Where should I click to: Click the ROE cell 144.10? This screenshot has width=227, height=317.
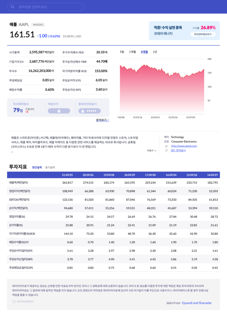(x=68, y=233)
